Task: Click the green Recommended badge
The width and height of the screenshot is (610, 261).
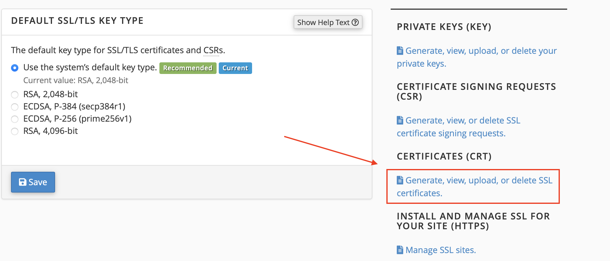Action: point(188,68)
